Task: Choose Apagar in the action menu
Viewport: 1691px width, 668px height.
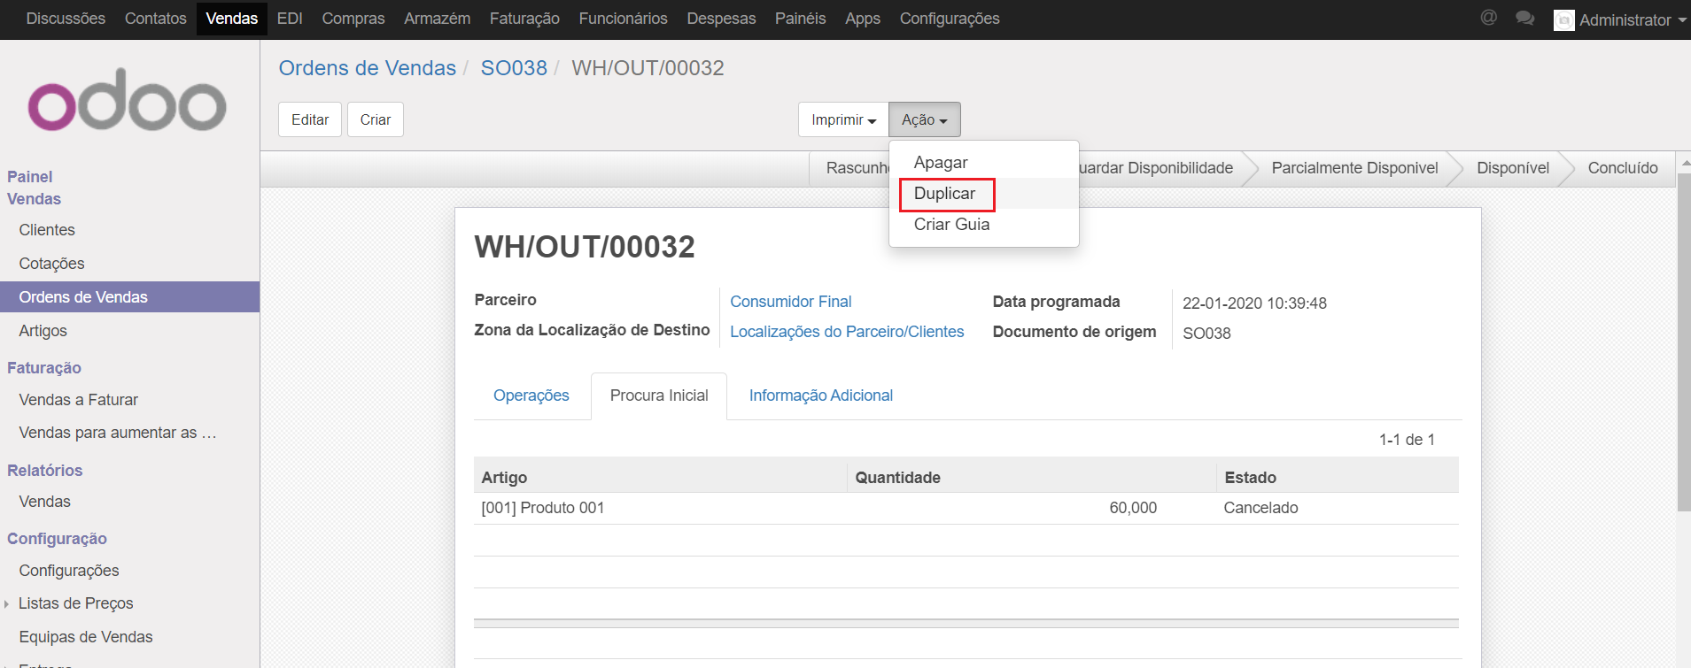Action: pos(941,163)
